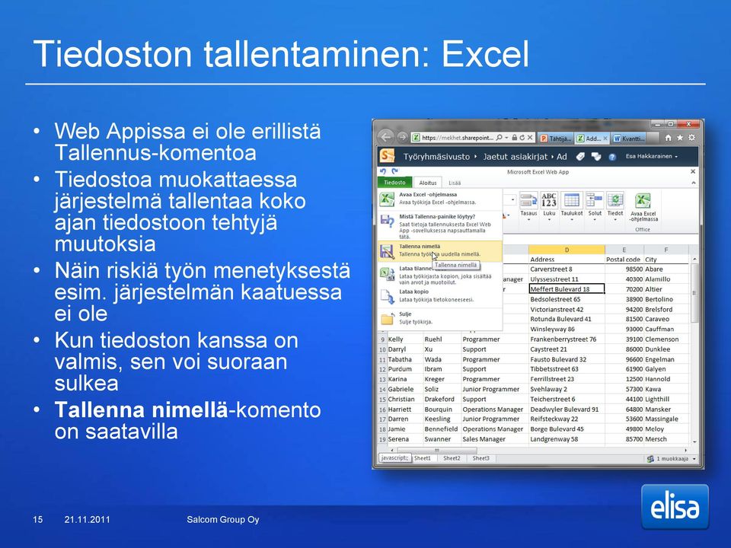
Task: Click the SharePoint orange S logo
Action: click(x=387, y=155)
